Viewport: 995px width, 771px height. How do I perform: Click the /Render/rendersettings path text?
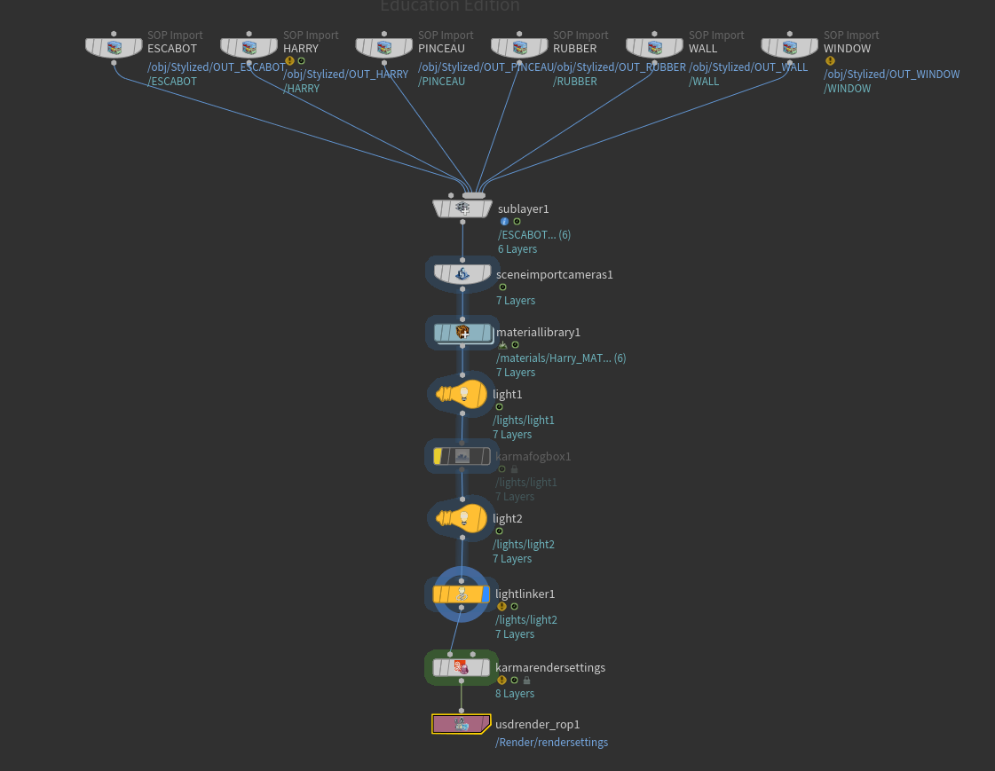pyautogui.click(x=551, y=743)
